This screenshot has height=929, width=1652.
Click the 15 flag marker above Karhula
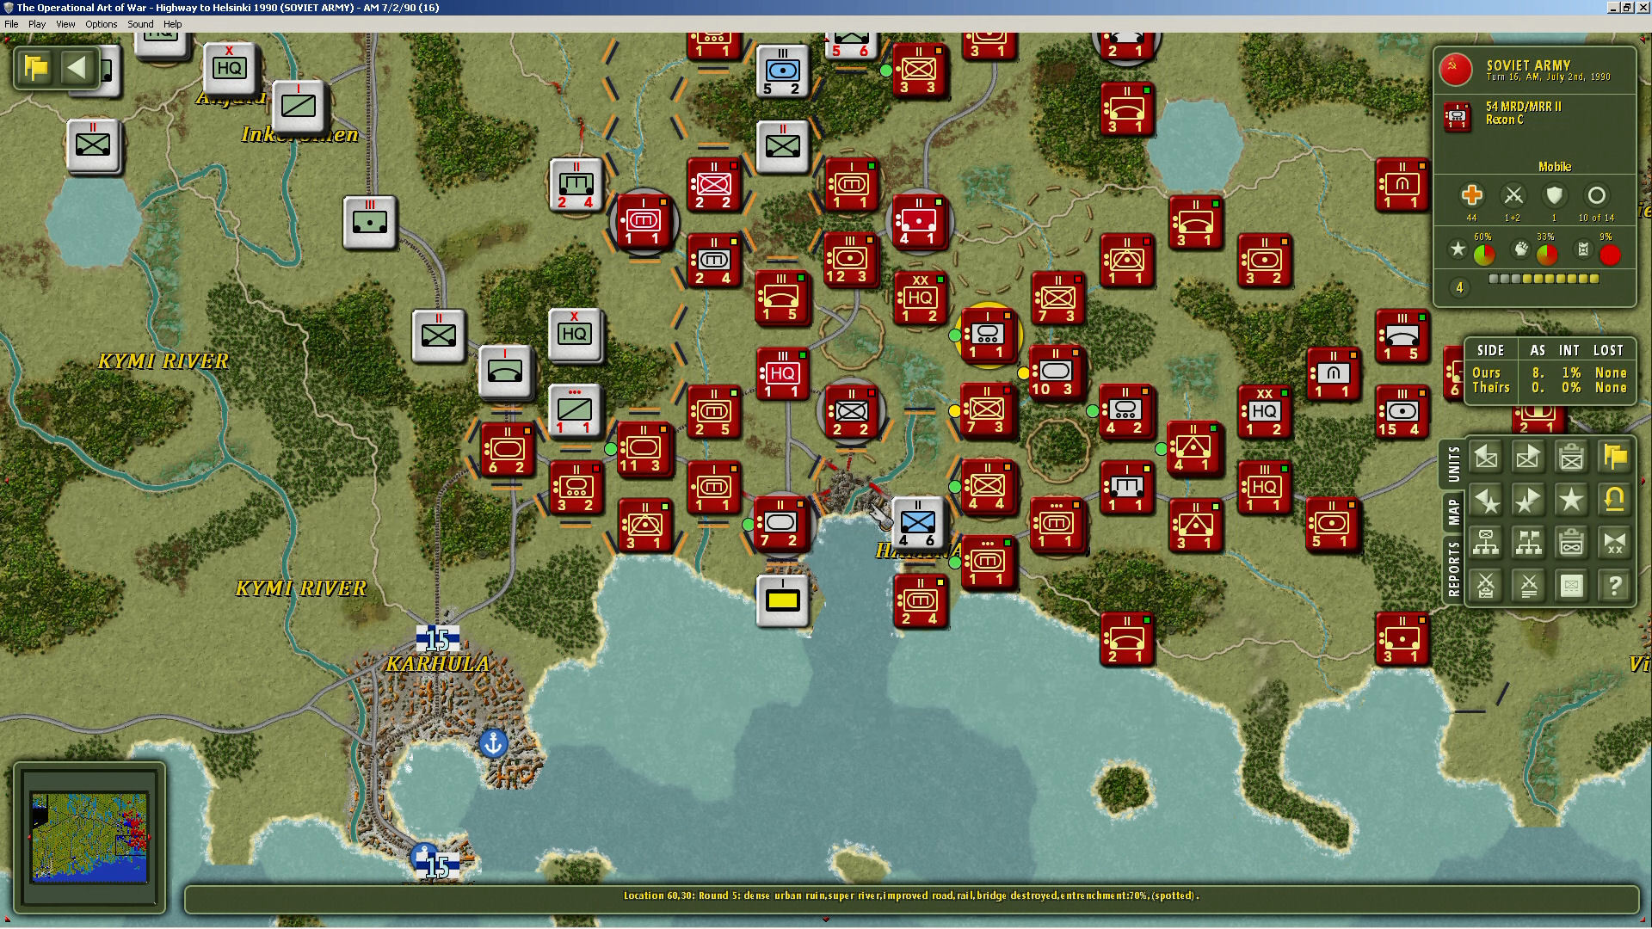tap(438, 639)
